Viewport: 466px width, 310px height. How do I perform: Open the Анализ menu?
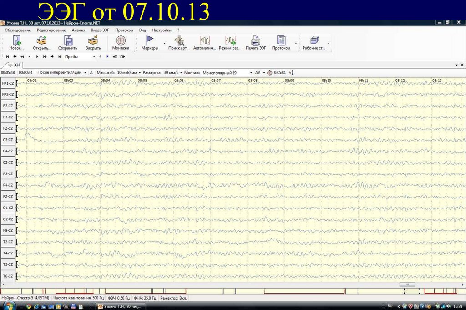(78, 30)
